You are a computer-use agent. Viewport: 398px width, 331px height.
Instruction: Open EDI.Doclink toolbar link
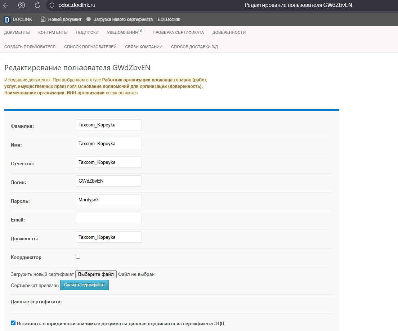click(169, 19)
